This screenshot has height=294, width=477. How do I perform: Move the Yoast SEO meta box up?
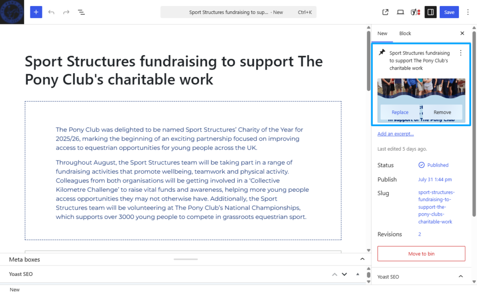click(334, 274)
